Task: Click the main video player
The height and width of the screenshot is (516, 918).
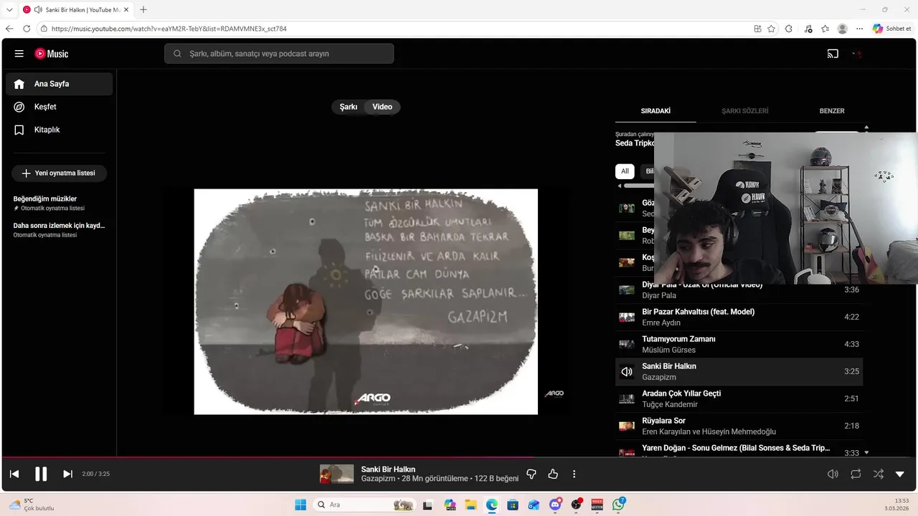Action: pos(366,302)
